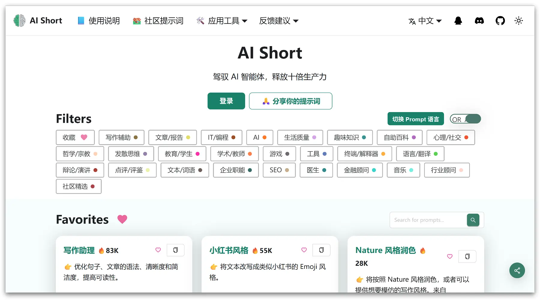Toggle the 教育/学生 filter tag
Viewport: 540px width, 300px height.
coord(182,154)
